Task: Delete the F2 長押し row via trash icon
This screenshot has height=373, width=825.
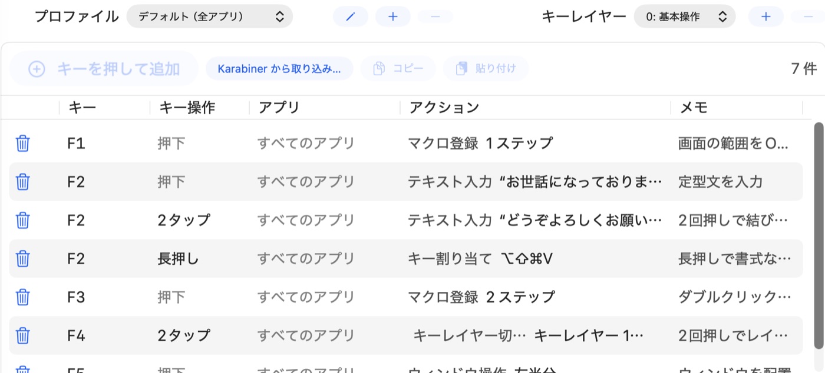Action: click(22, 259)
